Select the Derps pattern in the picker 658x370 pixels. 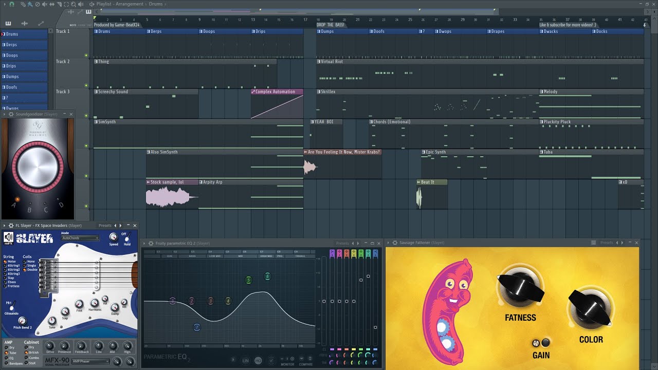pyautogui.click(x=24, y=45)
